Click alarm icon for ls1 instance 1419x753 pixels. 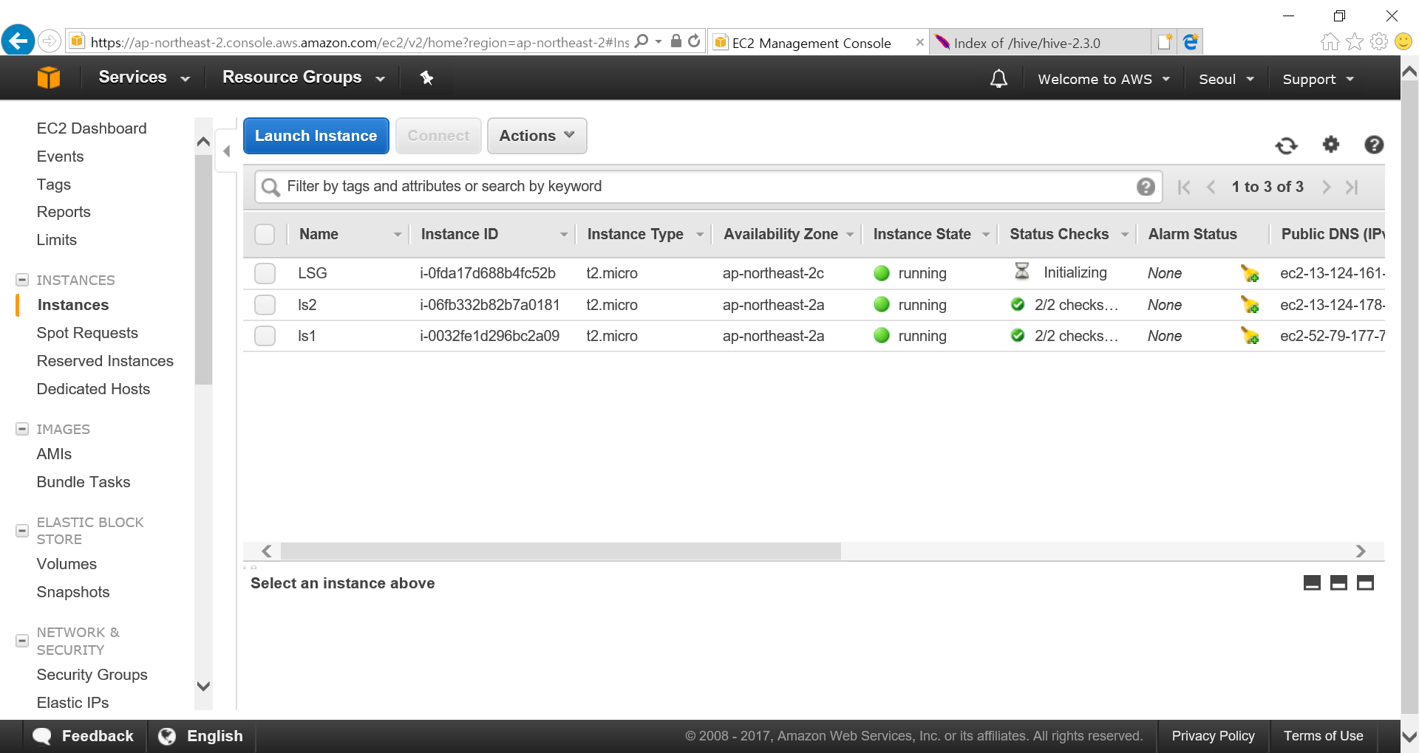click(1250, 336)
